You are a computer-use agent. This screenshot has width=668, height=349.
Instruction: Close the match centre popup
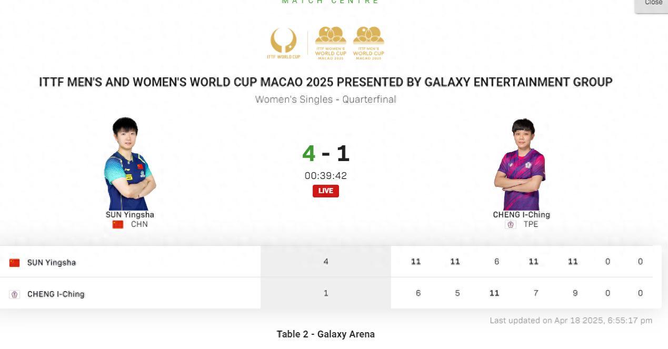[x=653, y=3]
